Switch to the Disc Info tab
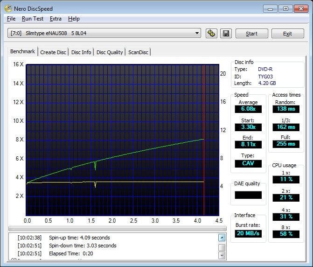The image size is (313, 267). [x=81, y=52]
